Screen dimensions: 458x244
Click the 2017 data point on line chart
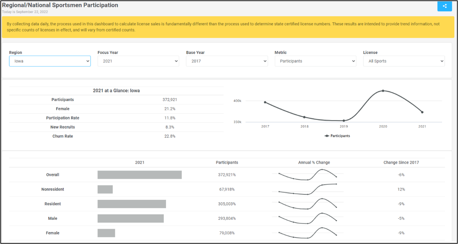[x=265, y=102]
